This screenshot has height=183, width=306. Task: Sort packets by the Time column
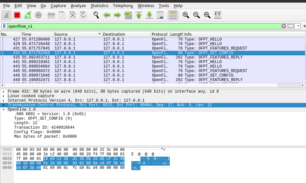(x=37, y=34)
